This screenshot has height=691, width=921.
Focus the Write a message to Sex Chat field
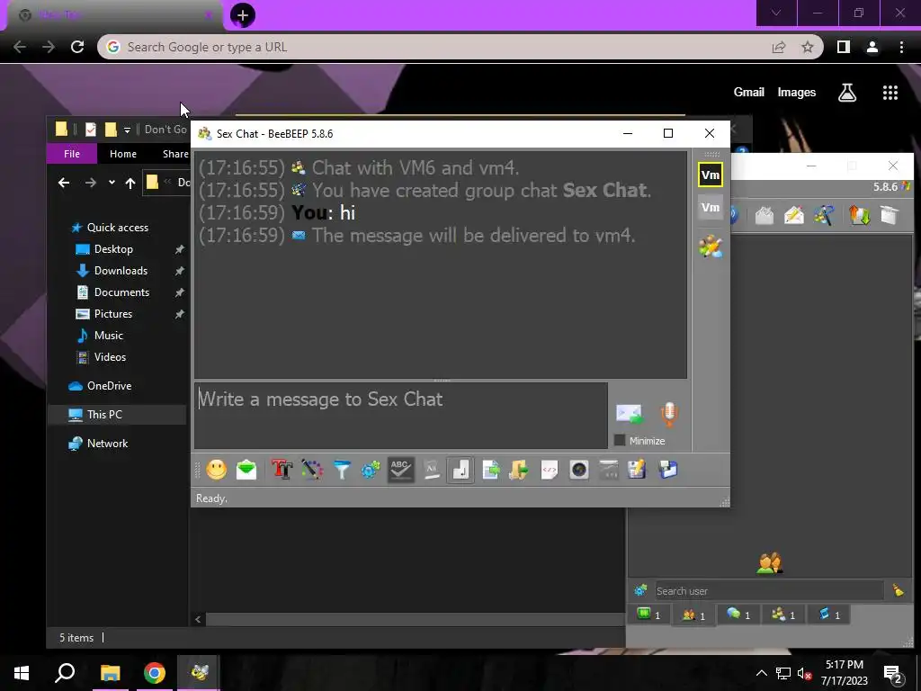click(401, 416)
